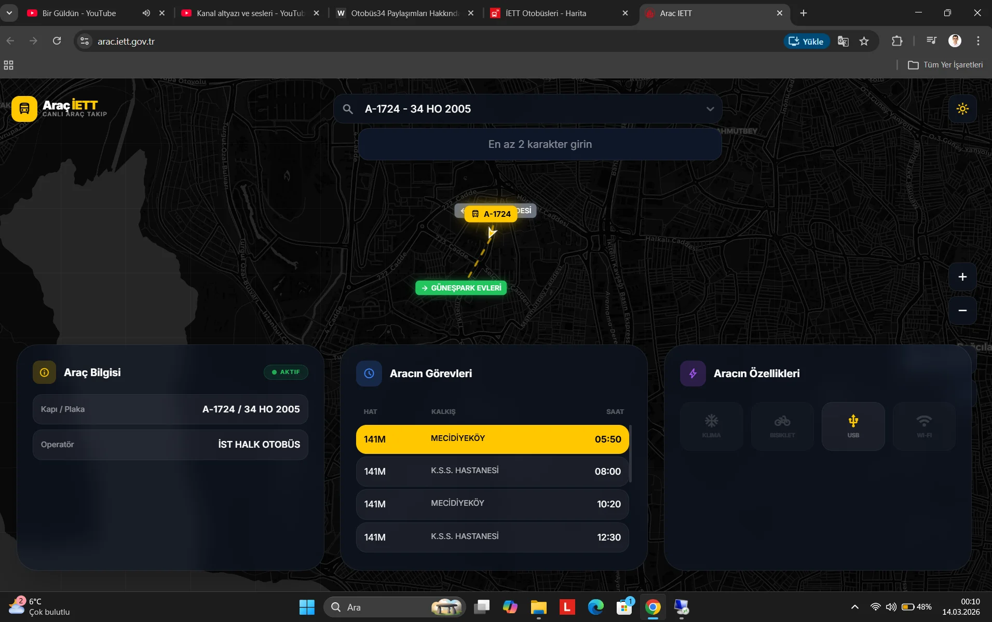Viewport: 992px width, 622px height.
Task: Zoom out of the map with minus button
Action: coord(962,311)
